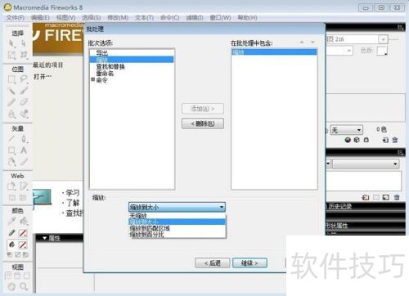The height and width of the screenshot is (296, 409).
Task: Open the 视图(V) menu
Action: tap(66, 18)
